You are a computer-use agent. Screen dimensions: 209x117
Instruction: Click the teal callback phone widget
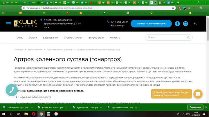pos(12,90)
